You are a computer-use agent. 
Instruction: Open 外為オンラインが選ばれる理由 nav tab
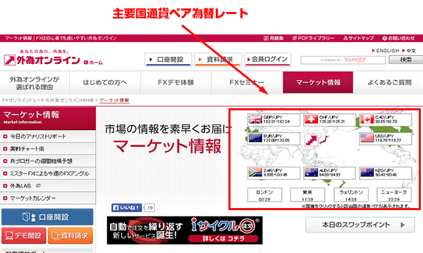pos(35,83)
